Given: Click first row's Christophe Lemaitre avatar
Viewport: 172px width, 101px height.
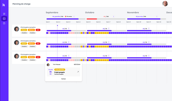Looking at the screenshot, I should [17, 29].
